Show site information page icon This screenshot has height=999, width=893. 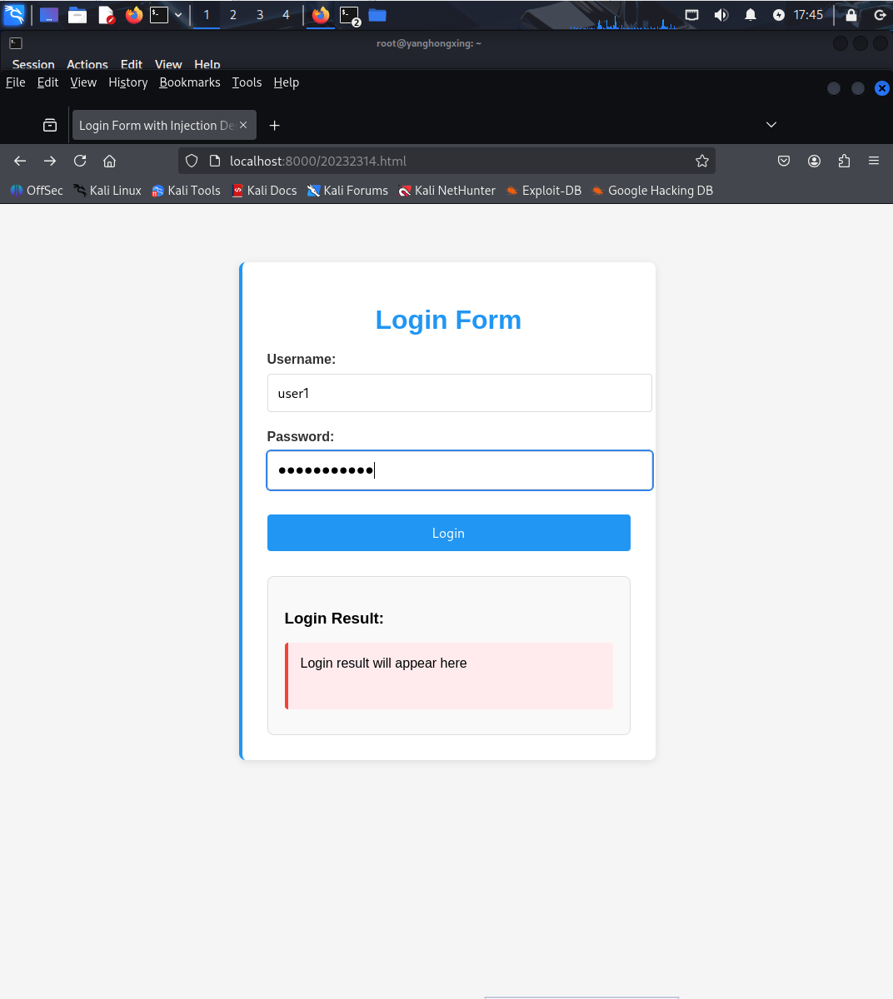point(214,161)
